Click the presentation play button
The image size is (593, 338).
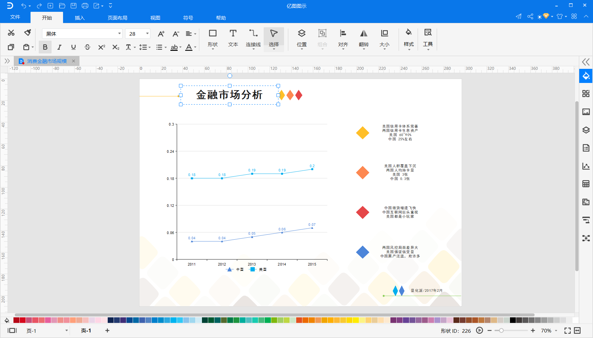click(479, 330)
